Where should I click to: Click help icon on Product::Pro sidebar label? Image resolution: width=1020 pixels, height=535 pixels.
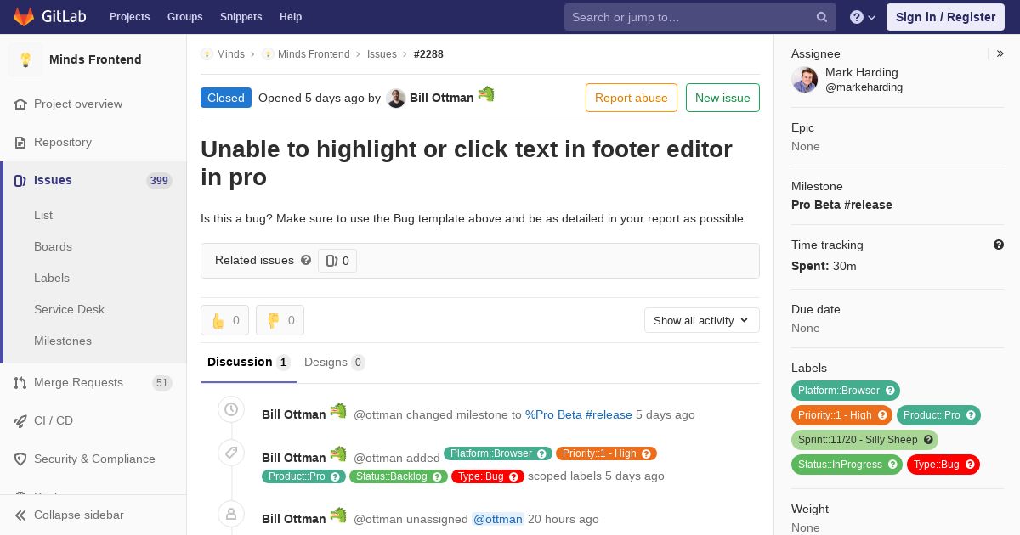971,415
